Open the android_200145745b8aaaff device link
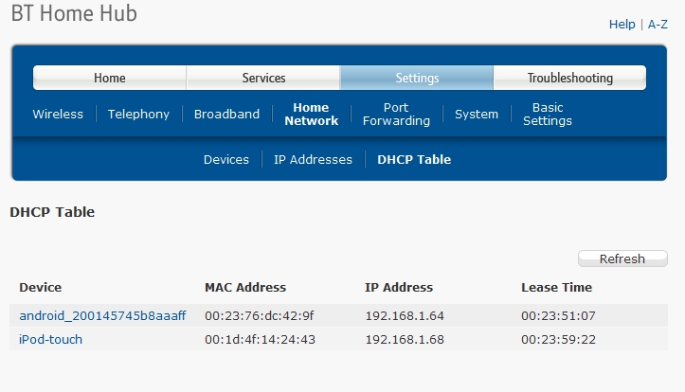 (102, 315)
